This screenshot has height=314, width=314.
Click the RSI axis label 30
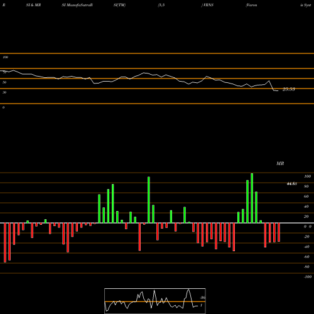[4, 92]
